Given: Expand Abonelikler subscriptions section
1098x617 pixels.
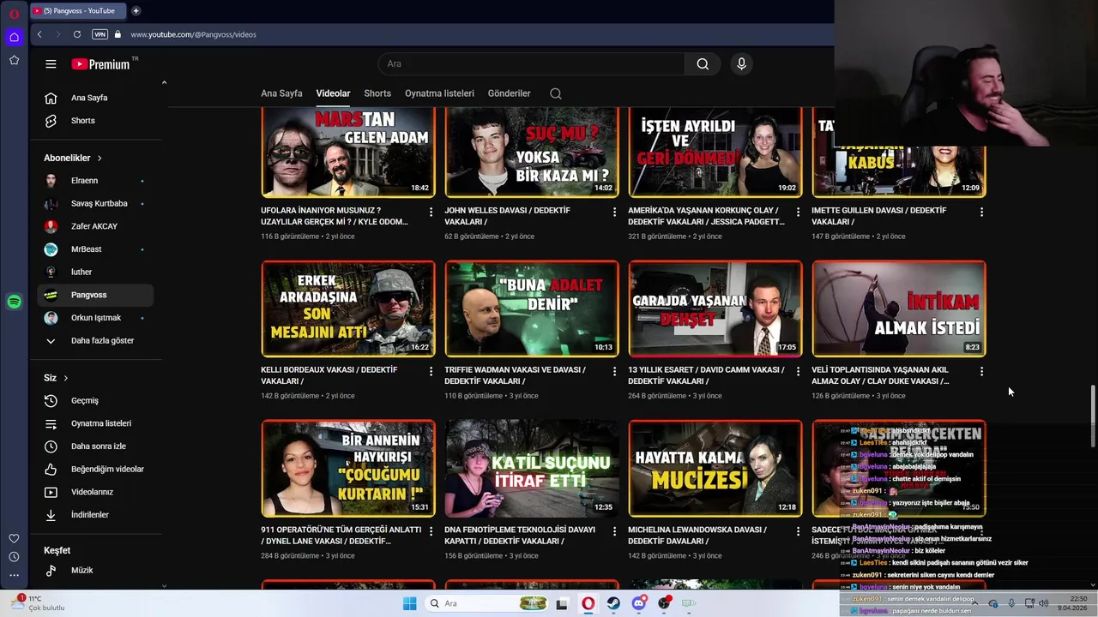Looking at the screenshot, I should click(73, 159).
